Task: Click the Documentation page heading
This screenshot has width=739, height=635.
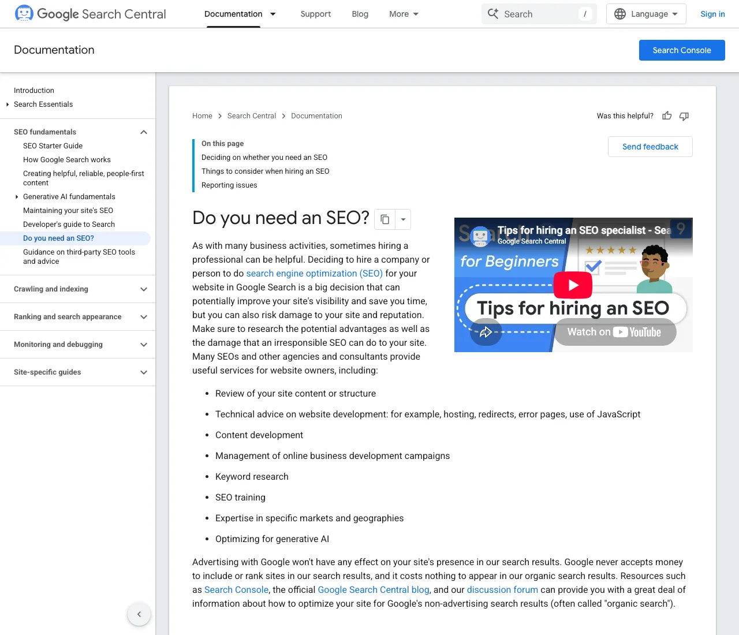Action: click(x=54, y=50)
